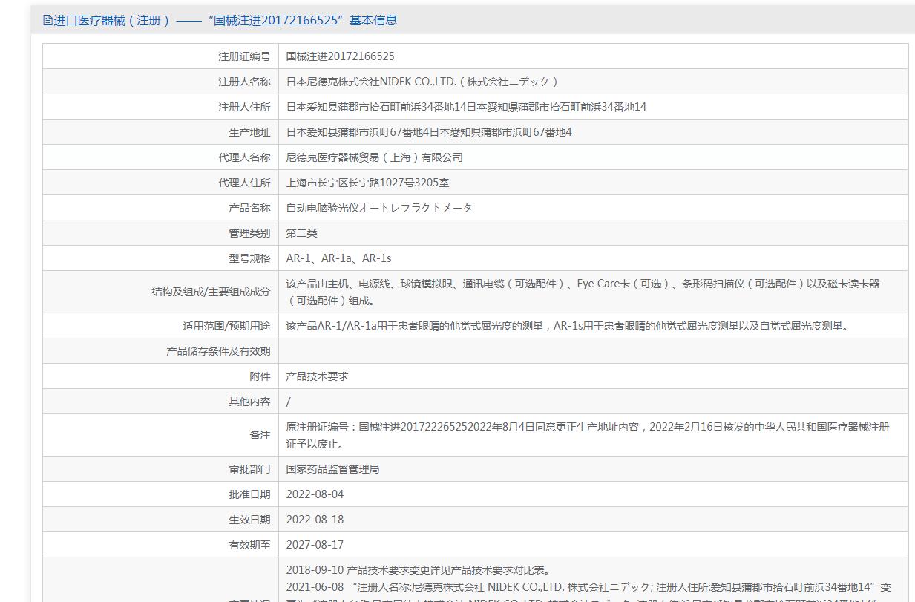Click the 产品储存条件及有效期 label
Viewport: 915px width, 602px height.
[x=218, y=351]
